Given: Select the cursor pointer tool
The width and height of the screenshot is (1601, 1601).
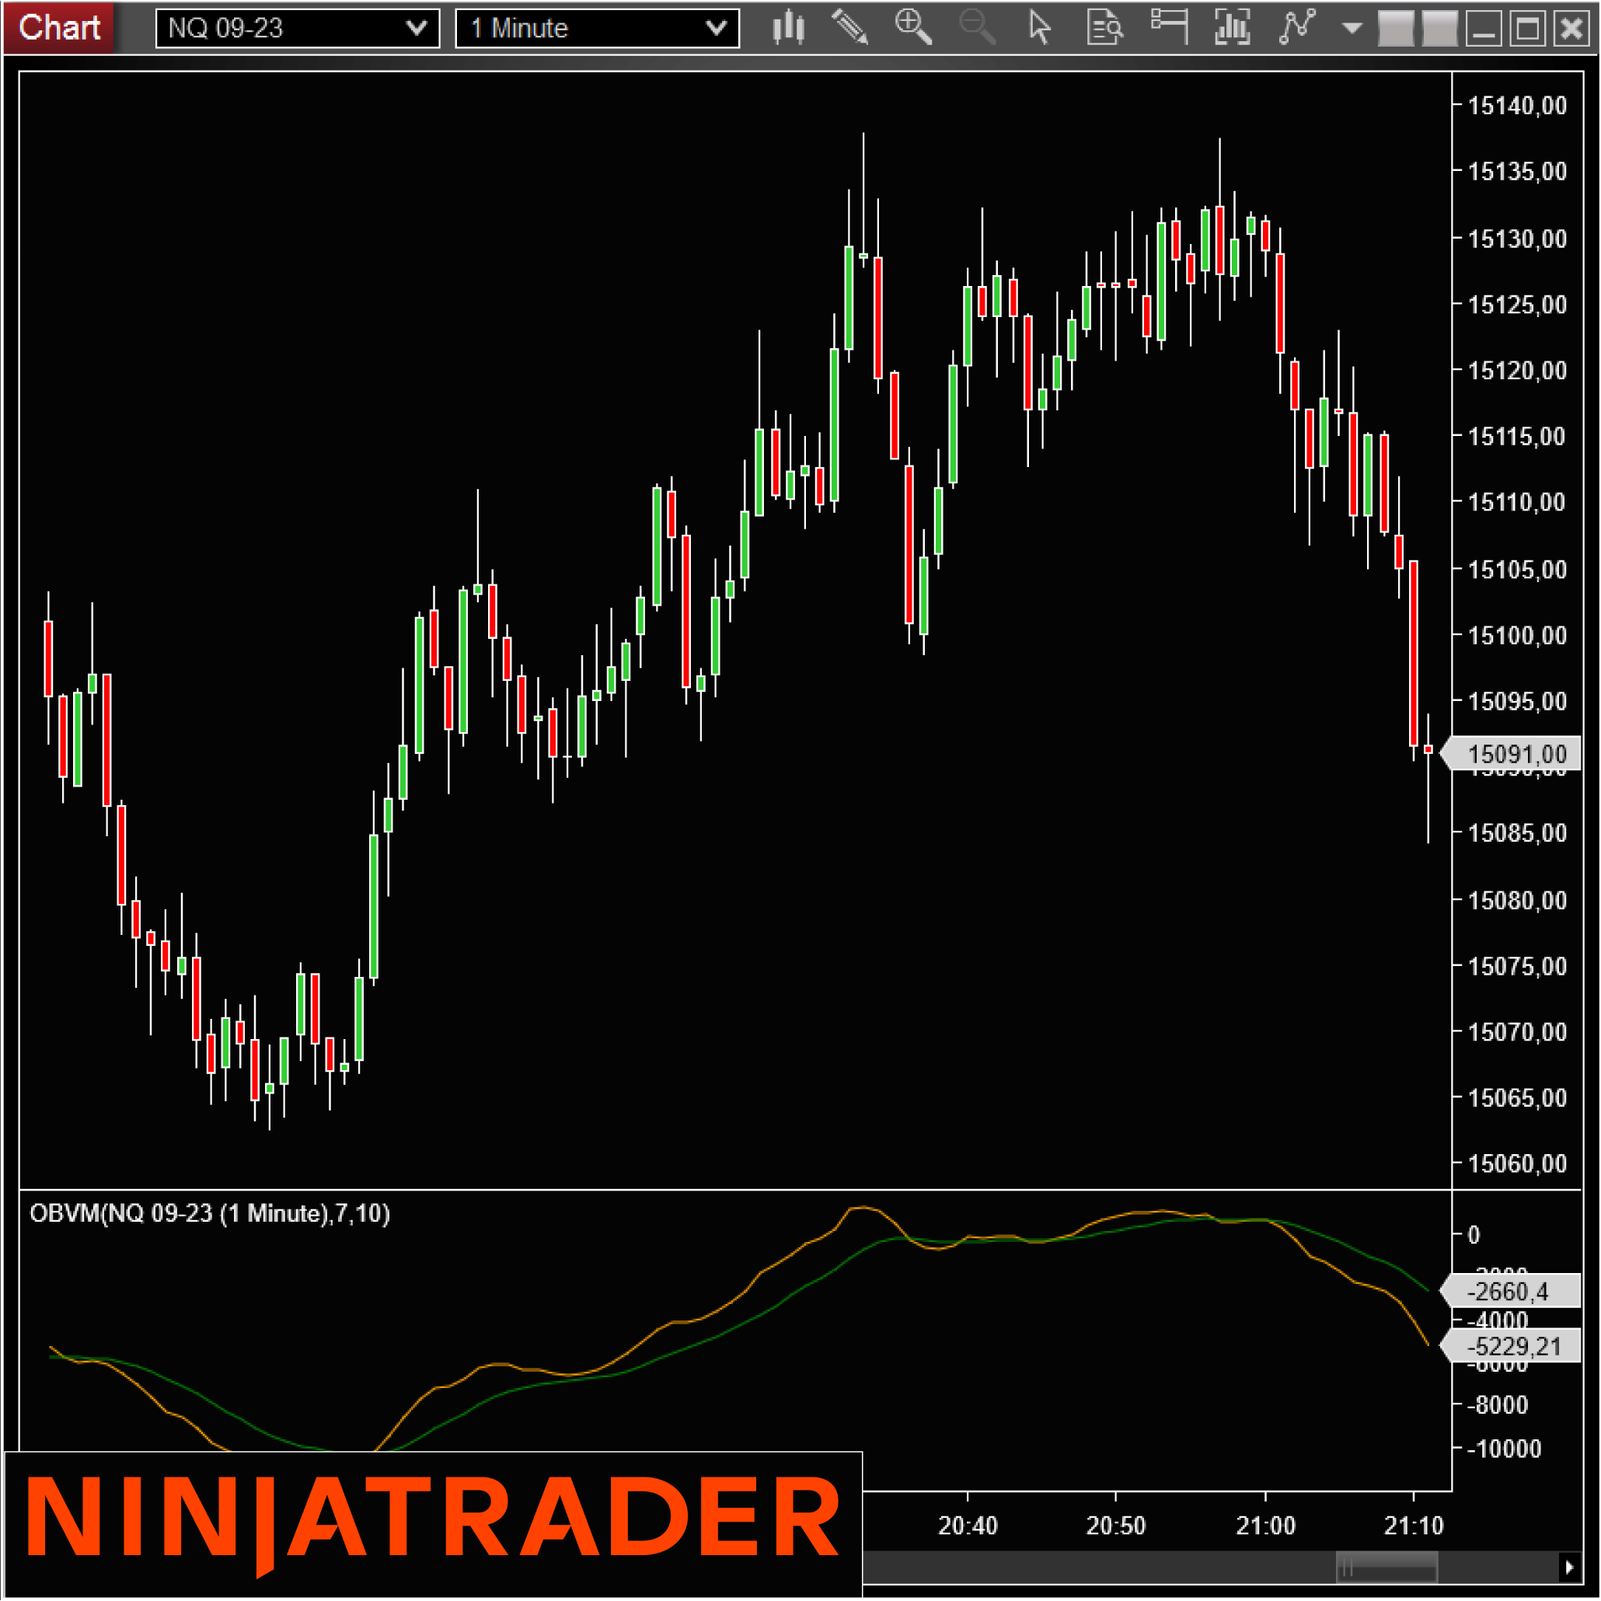Looking at the screenshot, I should (x=1039, y=28).
